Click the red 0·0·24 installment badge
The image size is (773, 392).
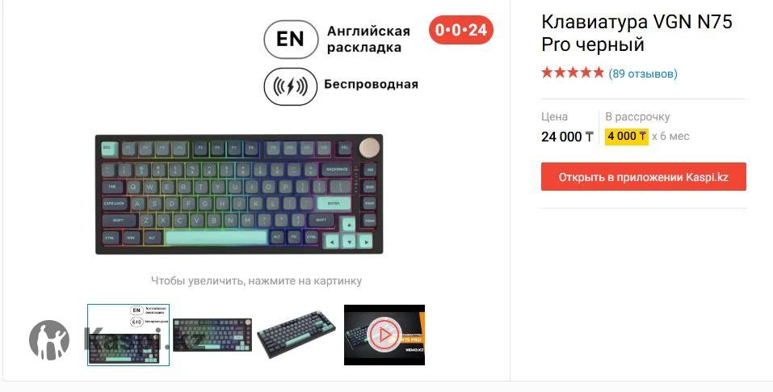click(x=461, y=30)
